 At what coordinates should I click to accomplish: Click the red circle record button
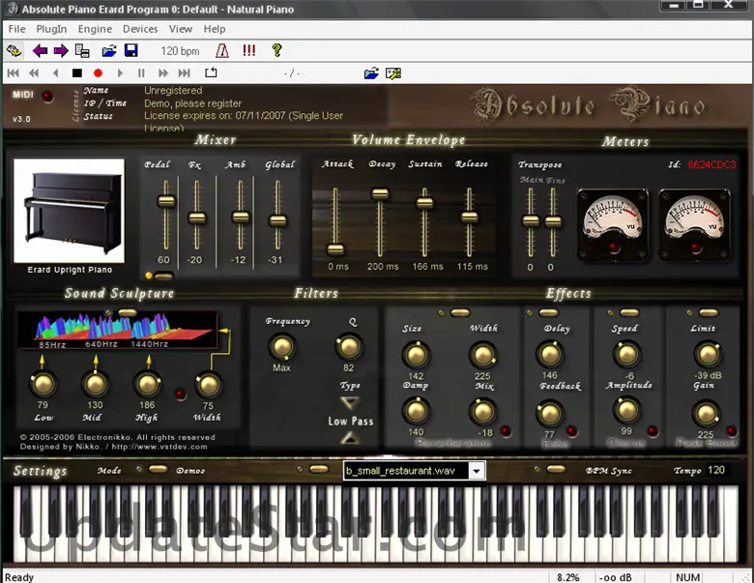pos(98,73)
